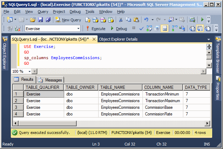The width and height of the screenshot is (223, 149).
Task: Open the Undo history dropdown arrow
Action: pyautogui.click(x=153, y=20)
